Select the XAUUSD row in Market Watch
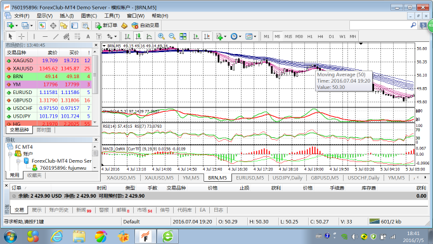The height and width of the screenshot is (244, 433). tap(48, 69)
